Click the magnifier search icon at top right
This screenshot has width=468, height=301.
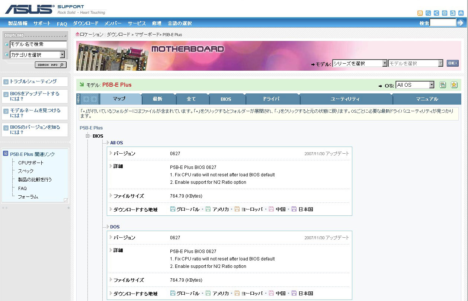[428, 13]
